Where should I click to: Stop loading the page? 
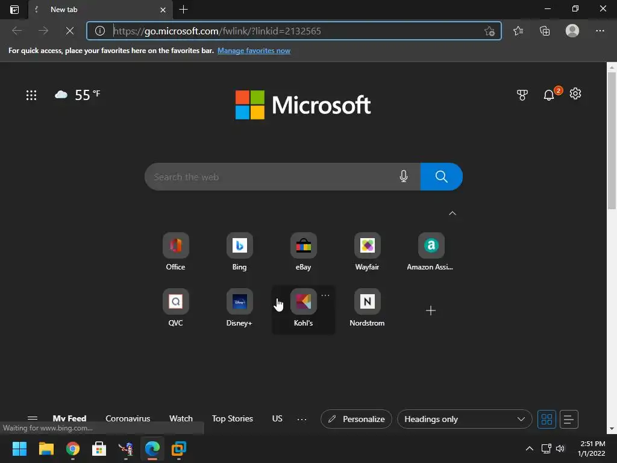click(x=70, y=31)
